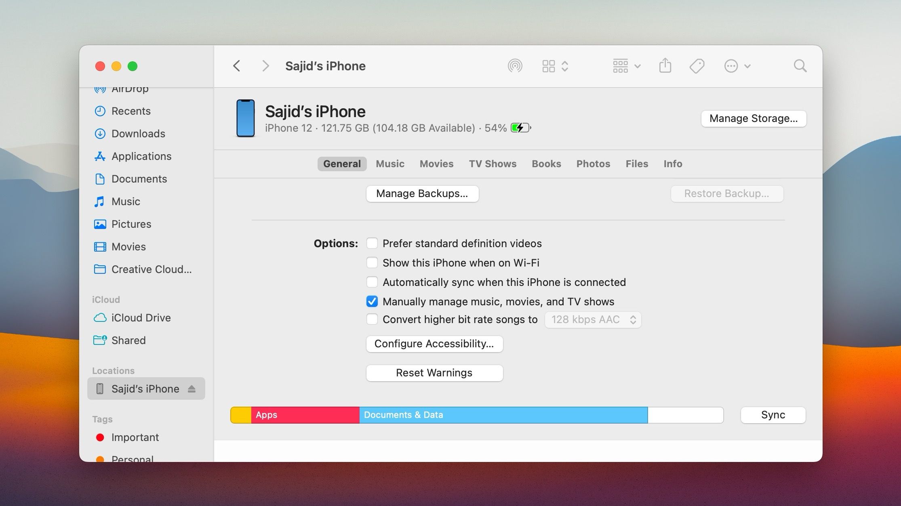Open the grouping options chevron in the toolbar
Screen dimensions: 901x506
click(638, 65)
